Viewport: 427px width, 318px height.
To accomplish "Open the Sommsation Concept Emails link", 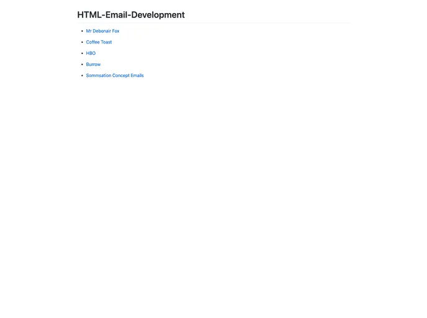I will [x=115, y=76].
